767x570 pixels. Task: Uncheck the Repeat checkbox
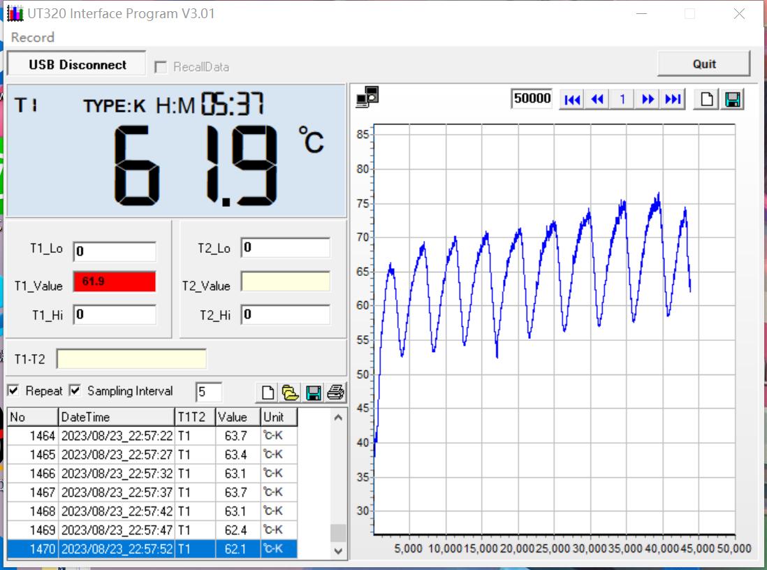point(13,390)
